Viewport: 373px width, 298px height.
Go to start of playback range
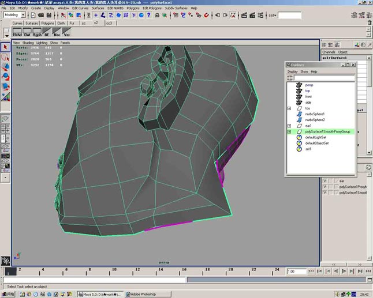click(311, 271)
